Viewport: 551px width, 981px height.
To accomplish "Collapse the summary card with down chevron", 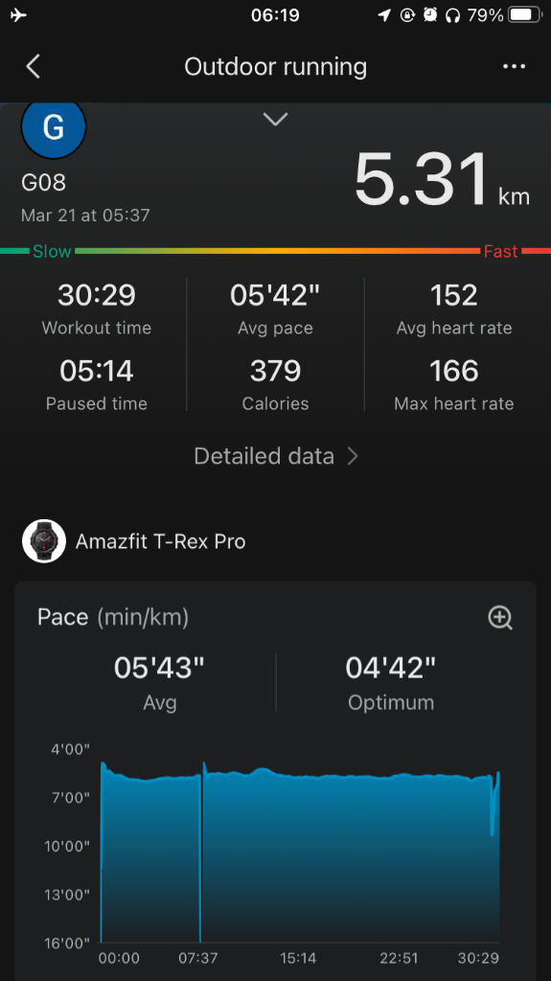I will 276,119.
